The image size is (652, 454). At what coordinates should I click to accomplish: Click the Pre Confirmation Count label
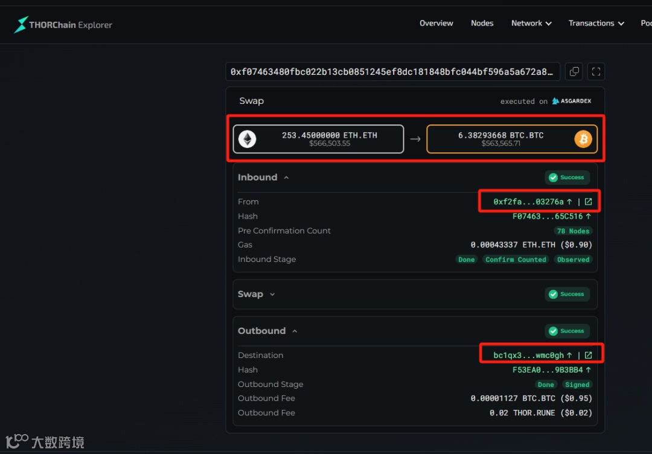284,231
